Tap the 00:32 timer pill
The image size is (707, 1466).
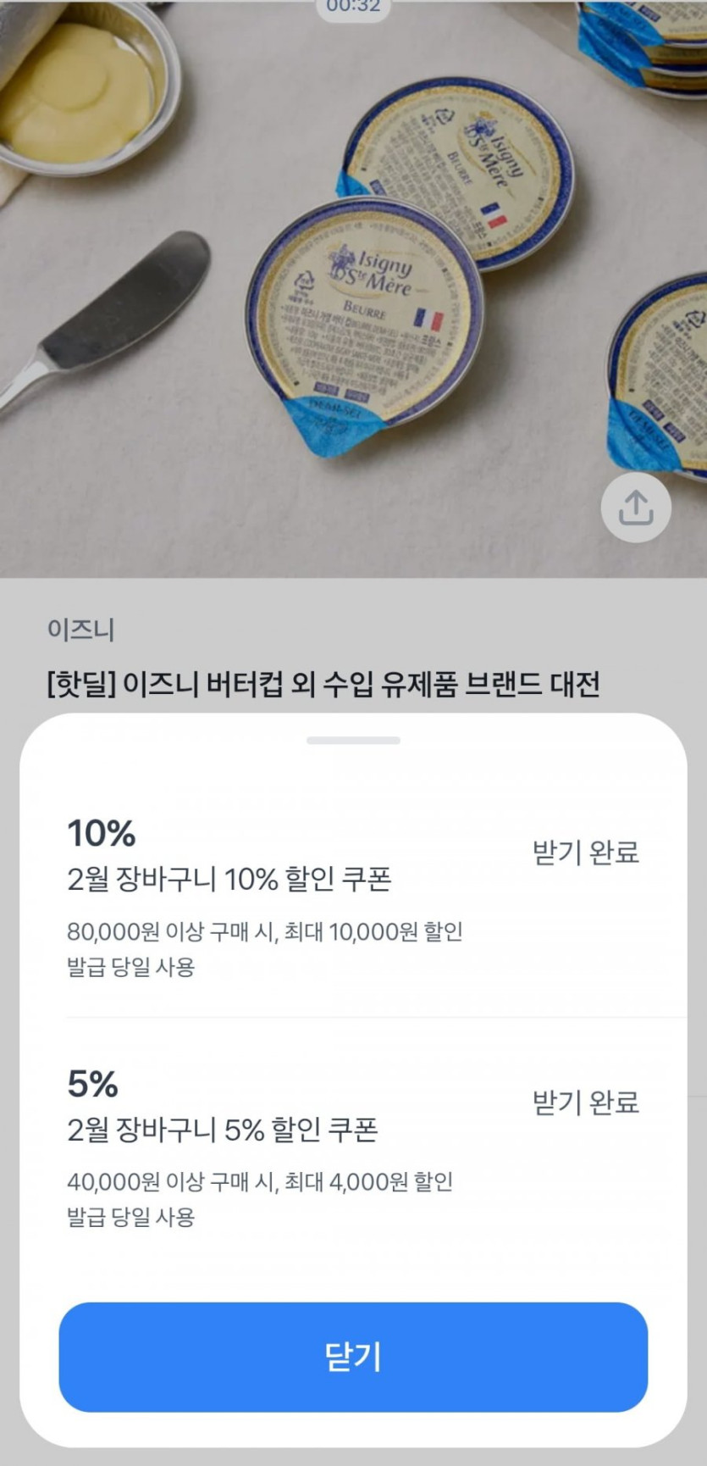[353, 8]
